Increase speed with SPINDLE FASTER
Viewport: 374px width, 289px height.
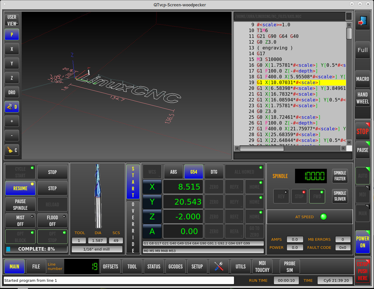pos(340,176)
